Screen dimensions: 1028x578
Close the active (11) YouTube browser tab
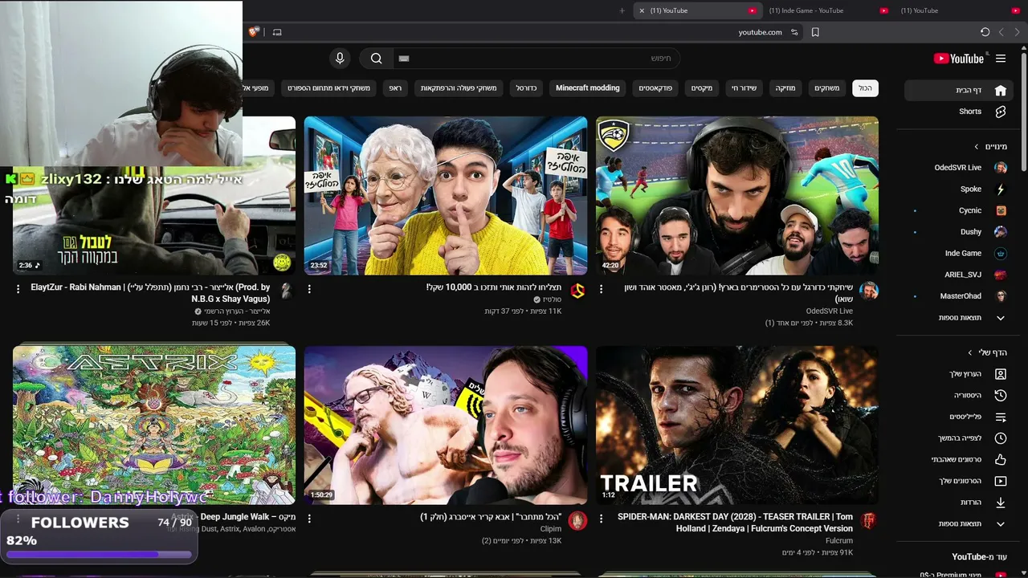642,10
